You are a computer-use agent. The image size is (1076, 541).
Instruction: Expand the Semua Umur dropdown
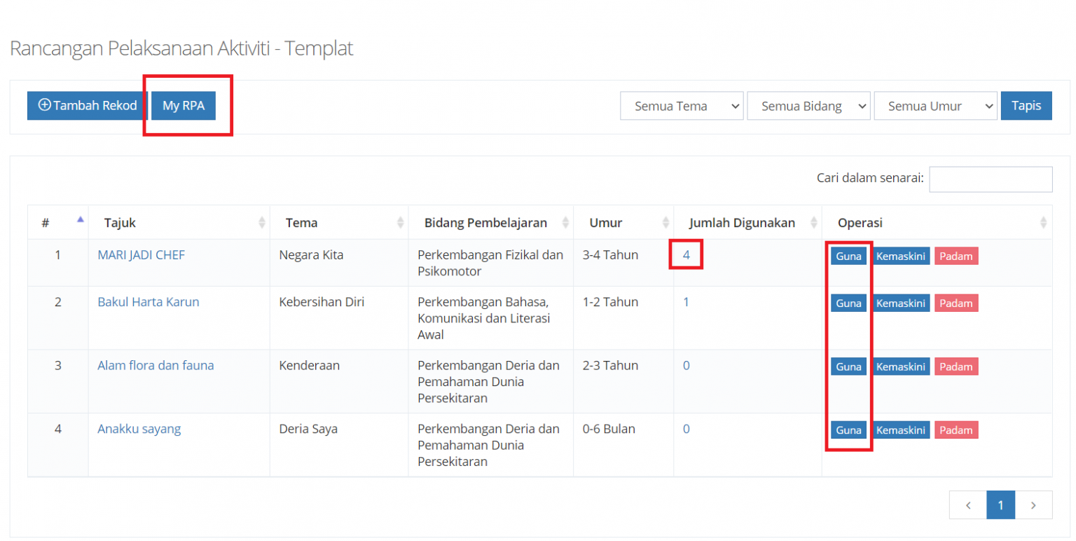(935, 105)
